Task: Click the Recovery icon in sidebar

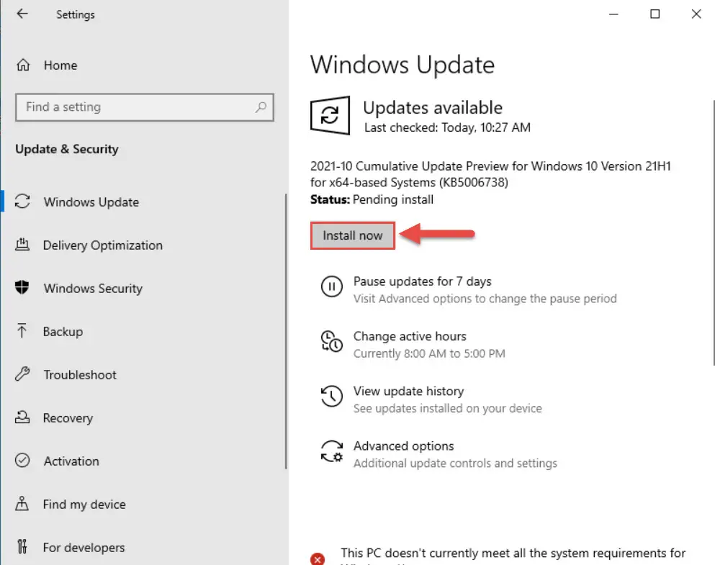Action: 22,417
